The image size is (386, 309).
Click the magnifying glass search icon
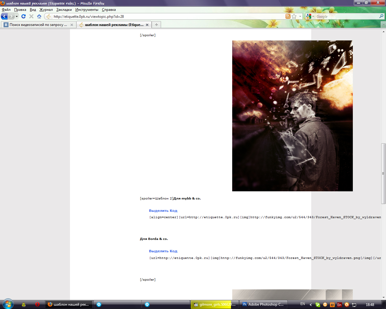click(x=381, y=17)
